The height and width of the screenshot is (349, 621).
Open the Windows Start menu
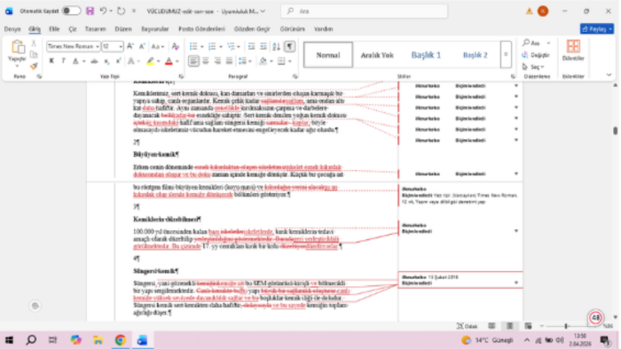pos(9,340)
